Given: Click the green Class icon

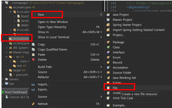Looking at the screenshot, I should pos(108,47).
